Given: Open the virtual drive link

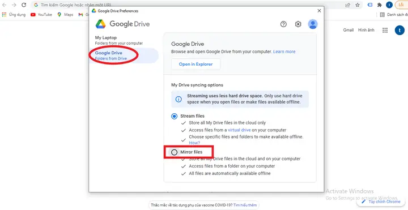Looking at the screenshot, I should 239,130.
